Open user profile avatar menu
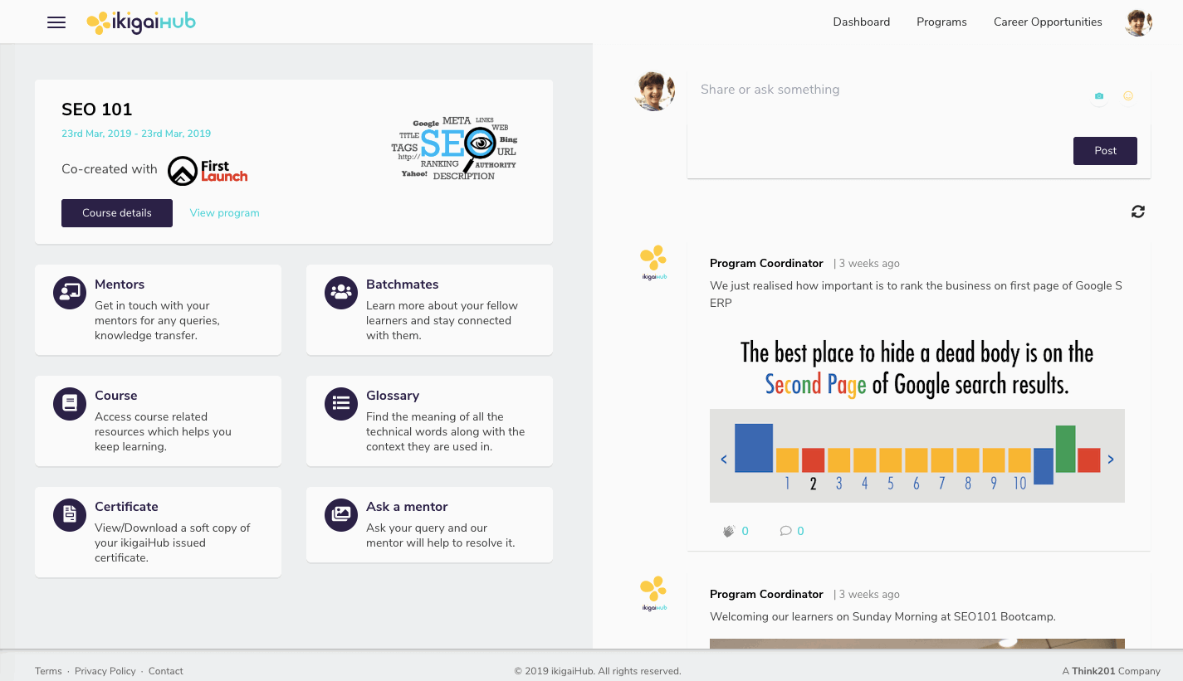 coord(1138,22)
